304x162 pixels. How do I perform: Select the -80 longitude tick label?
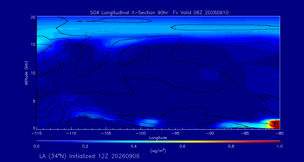pos(280,134)
